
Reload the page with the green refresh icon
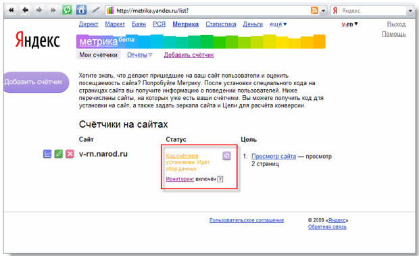67,10
